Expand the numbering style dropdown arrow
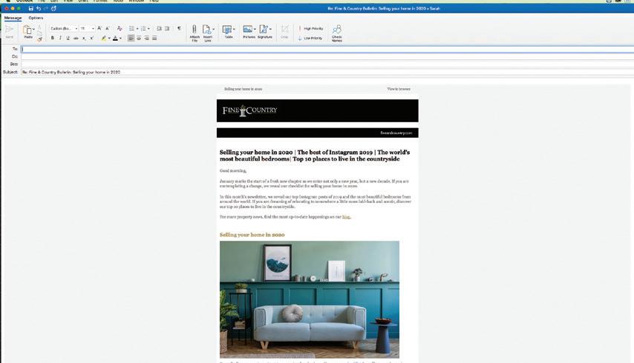The width and height of the screenshot is (634, 363). pyautogui.click(x=148, y=29)
